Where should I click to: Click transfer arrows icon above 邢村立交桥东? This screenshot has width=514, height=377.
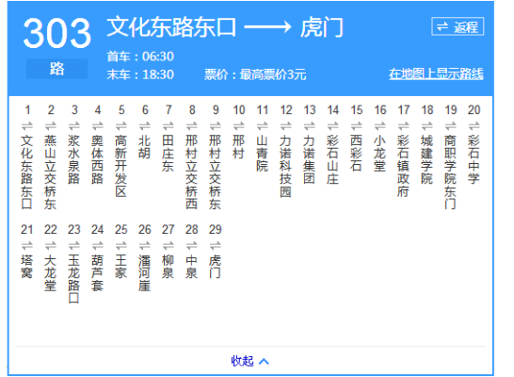point(216,125)
